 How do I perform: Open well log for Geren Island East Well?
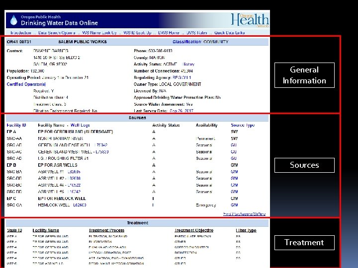click(x=101, y=145)
